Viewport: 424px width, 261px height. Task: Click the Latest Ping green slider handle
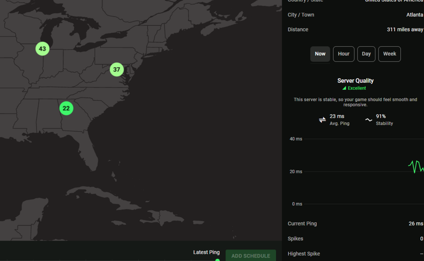pos(218,260)
